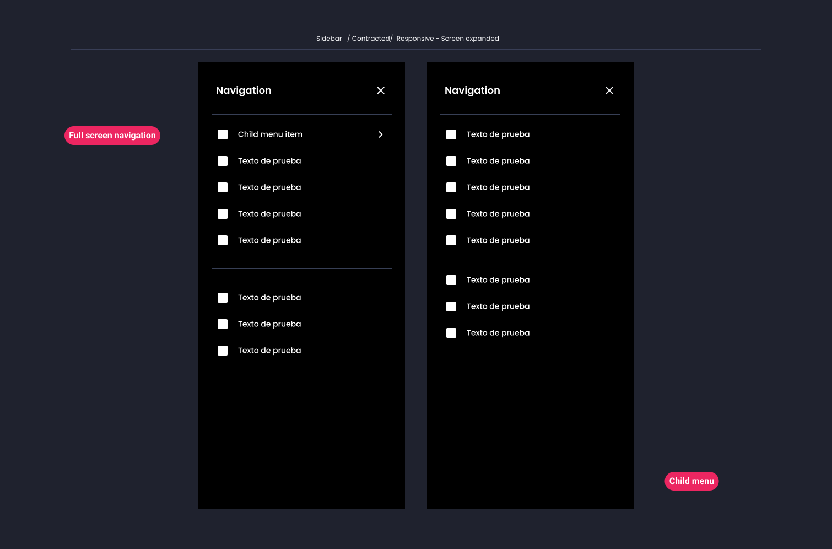Click the icon of the right panel's topmost row

[x=451, y=134]
